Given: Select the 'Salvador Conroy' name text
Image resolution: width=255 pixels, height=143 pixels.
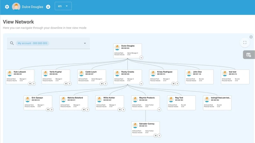Looking at the screenshot, I should (147, 124).
